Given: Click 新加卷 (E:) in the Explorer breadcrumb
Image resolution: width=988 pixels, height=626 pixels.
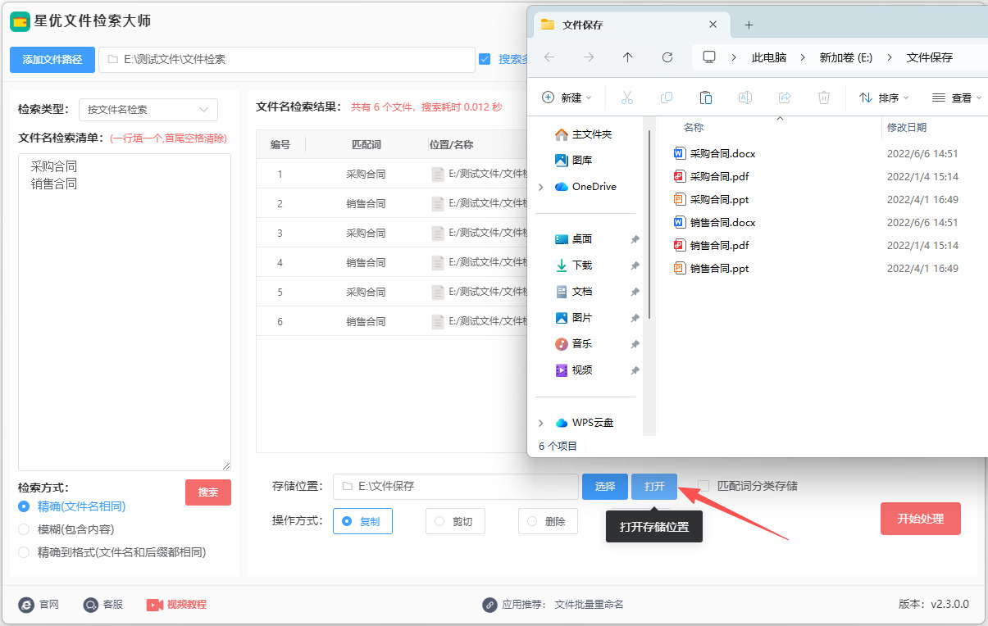Looking at the screenshot, I should pyautogui.click(x=846, y=57).
